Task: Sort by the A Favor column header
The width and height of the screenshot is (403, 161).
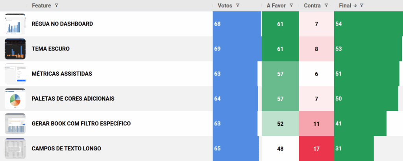Action: click(276, 5)
